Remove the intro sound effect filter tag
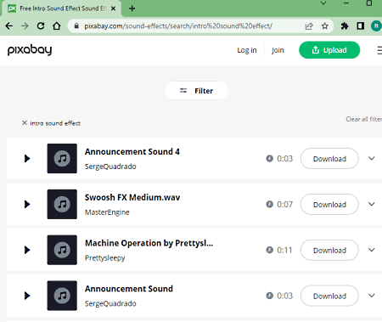The width and height of the screenshot is (382, 322). click(25, 123)
